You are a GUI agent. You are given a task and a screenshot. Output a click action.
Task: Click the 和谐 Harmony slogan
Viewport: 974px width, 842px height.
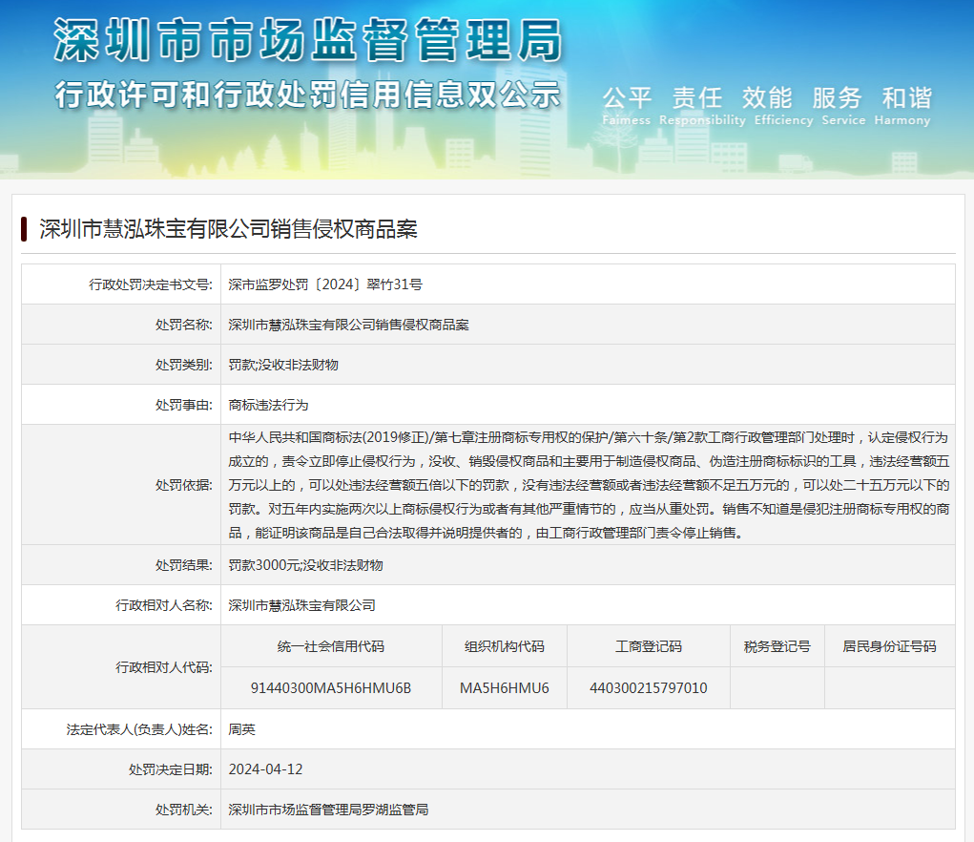[x=902, y=106]
